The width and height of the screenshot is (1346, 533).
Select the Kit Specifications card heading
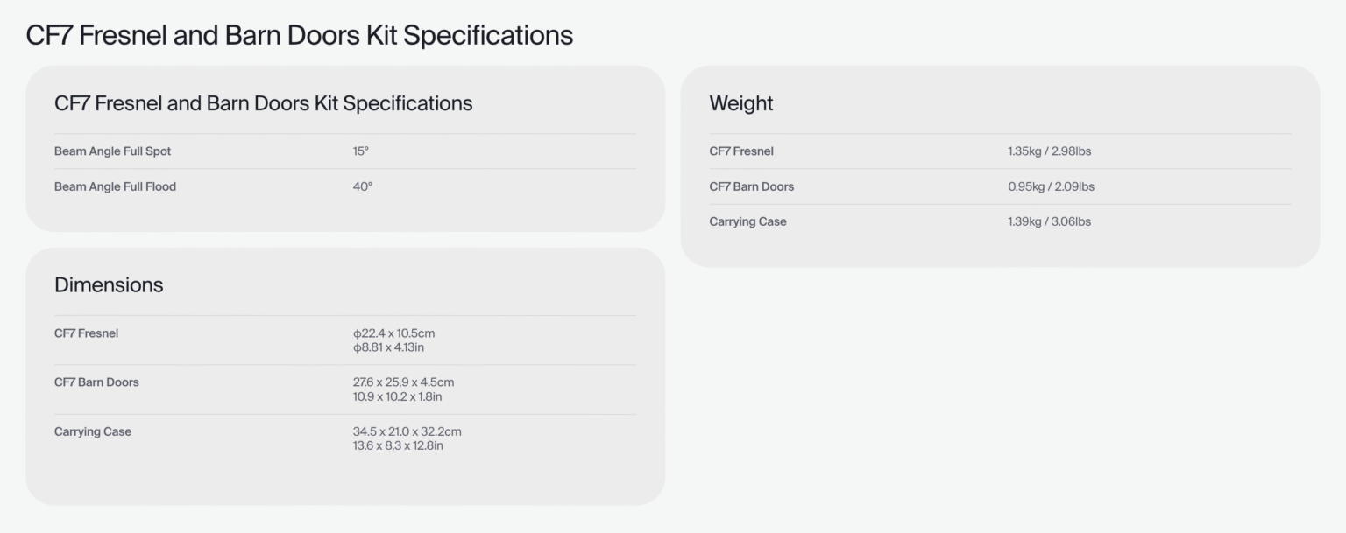[x=263, y=103]
